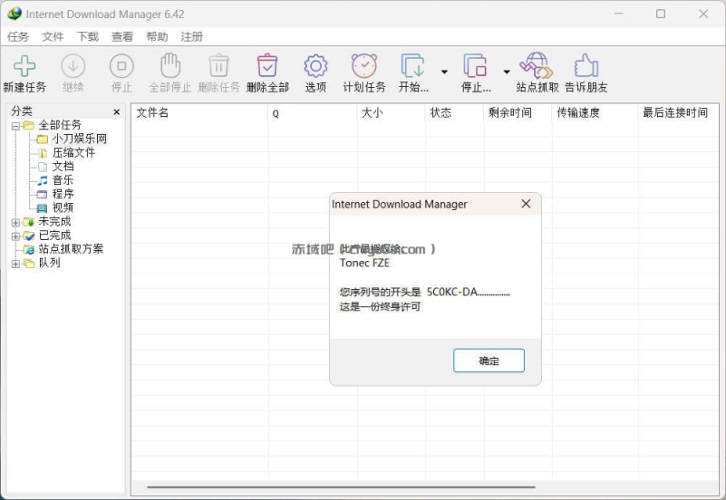Expand the 未完成 tree node

tap(15, 223)
